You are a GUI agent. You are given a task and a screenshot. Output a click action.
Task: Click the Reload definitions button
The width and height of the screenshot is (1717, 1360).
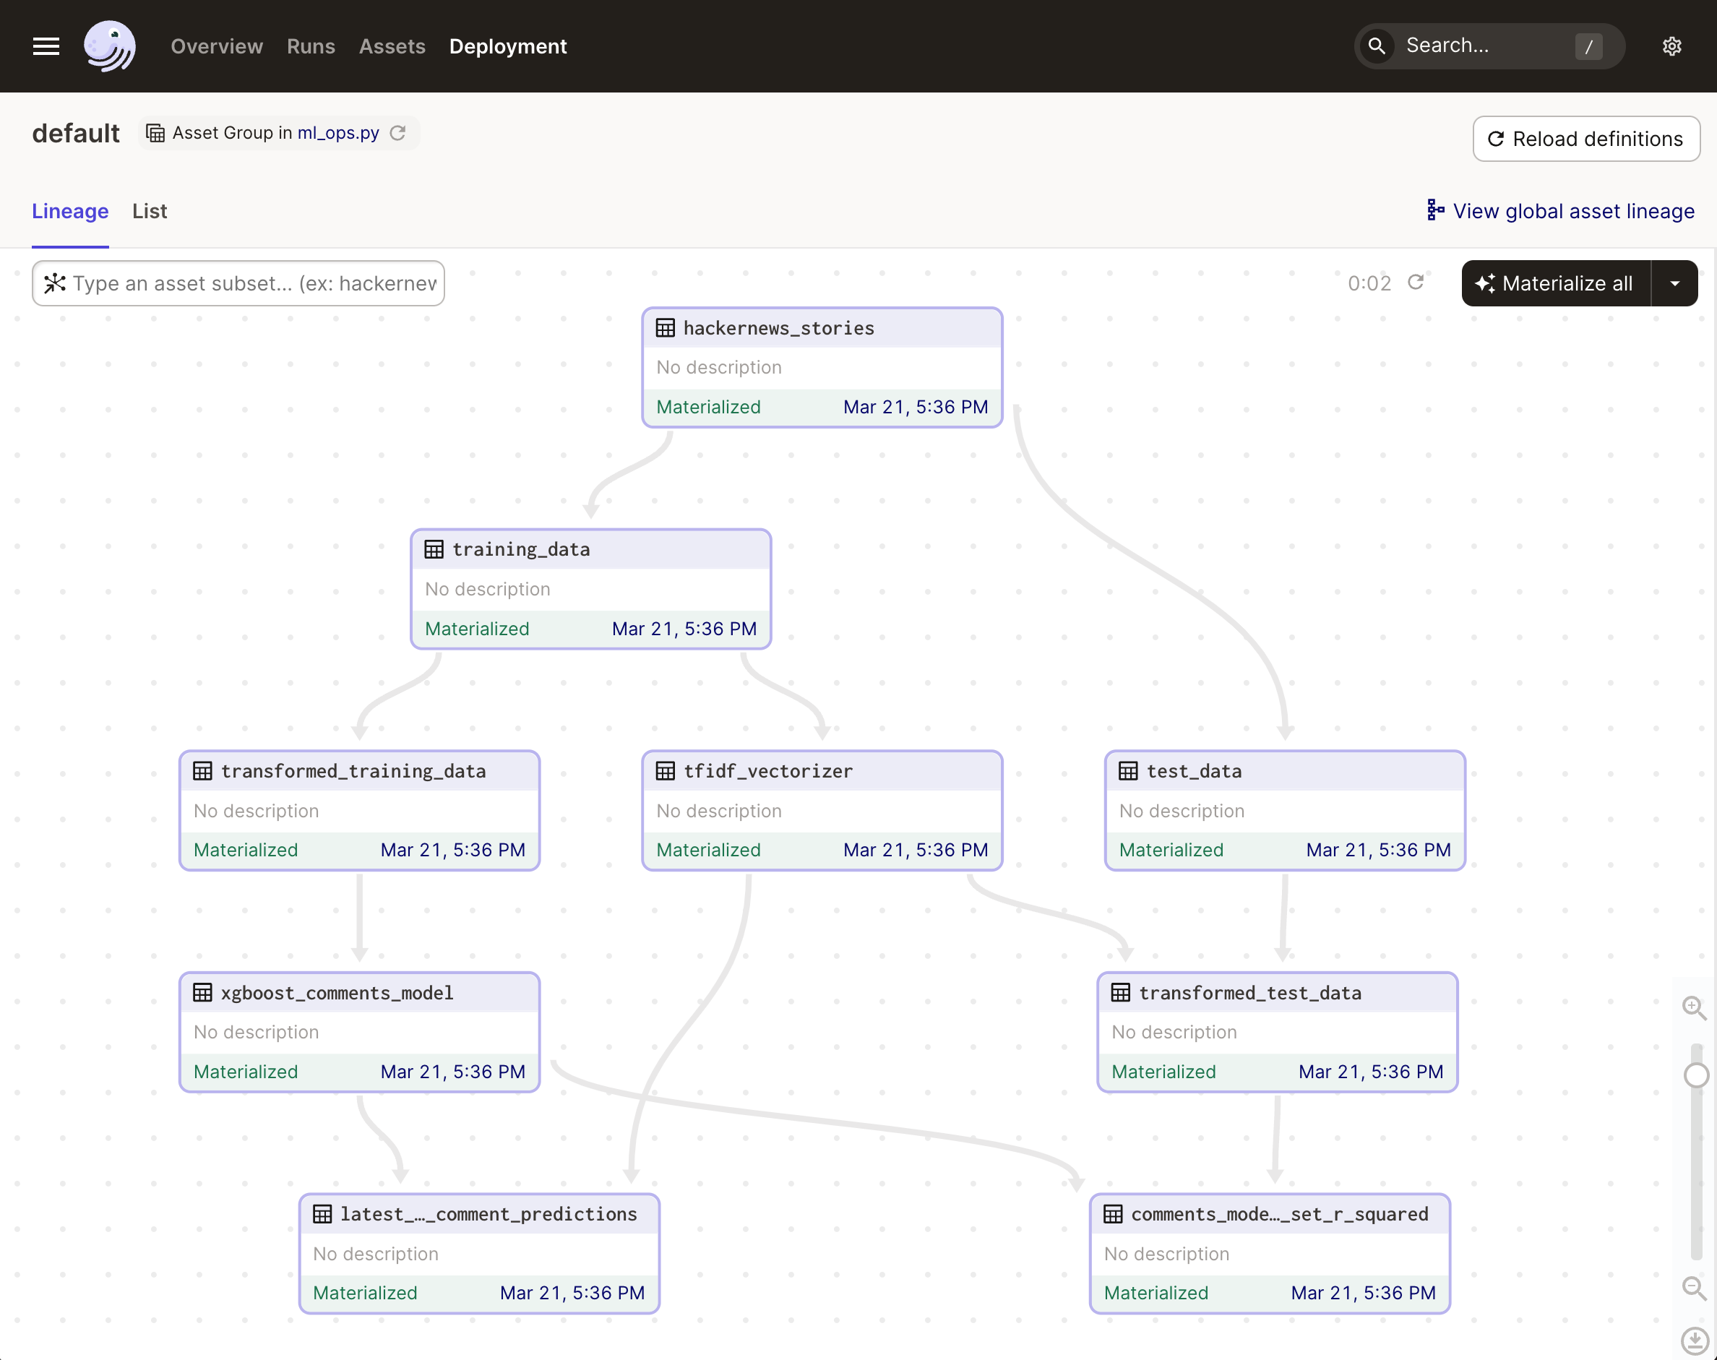pyautogui.click(x=1586, y=138)
